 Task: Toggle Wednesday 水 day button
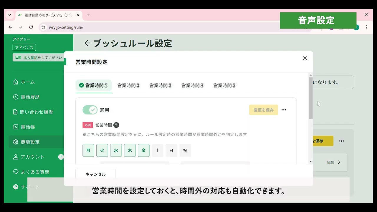pyautogui.click(x=116, y=150)
